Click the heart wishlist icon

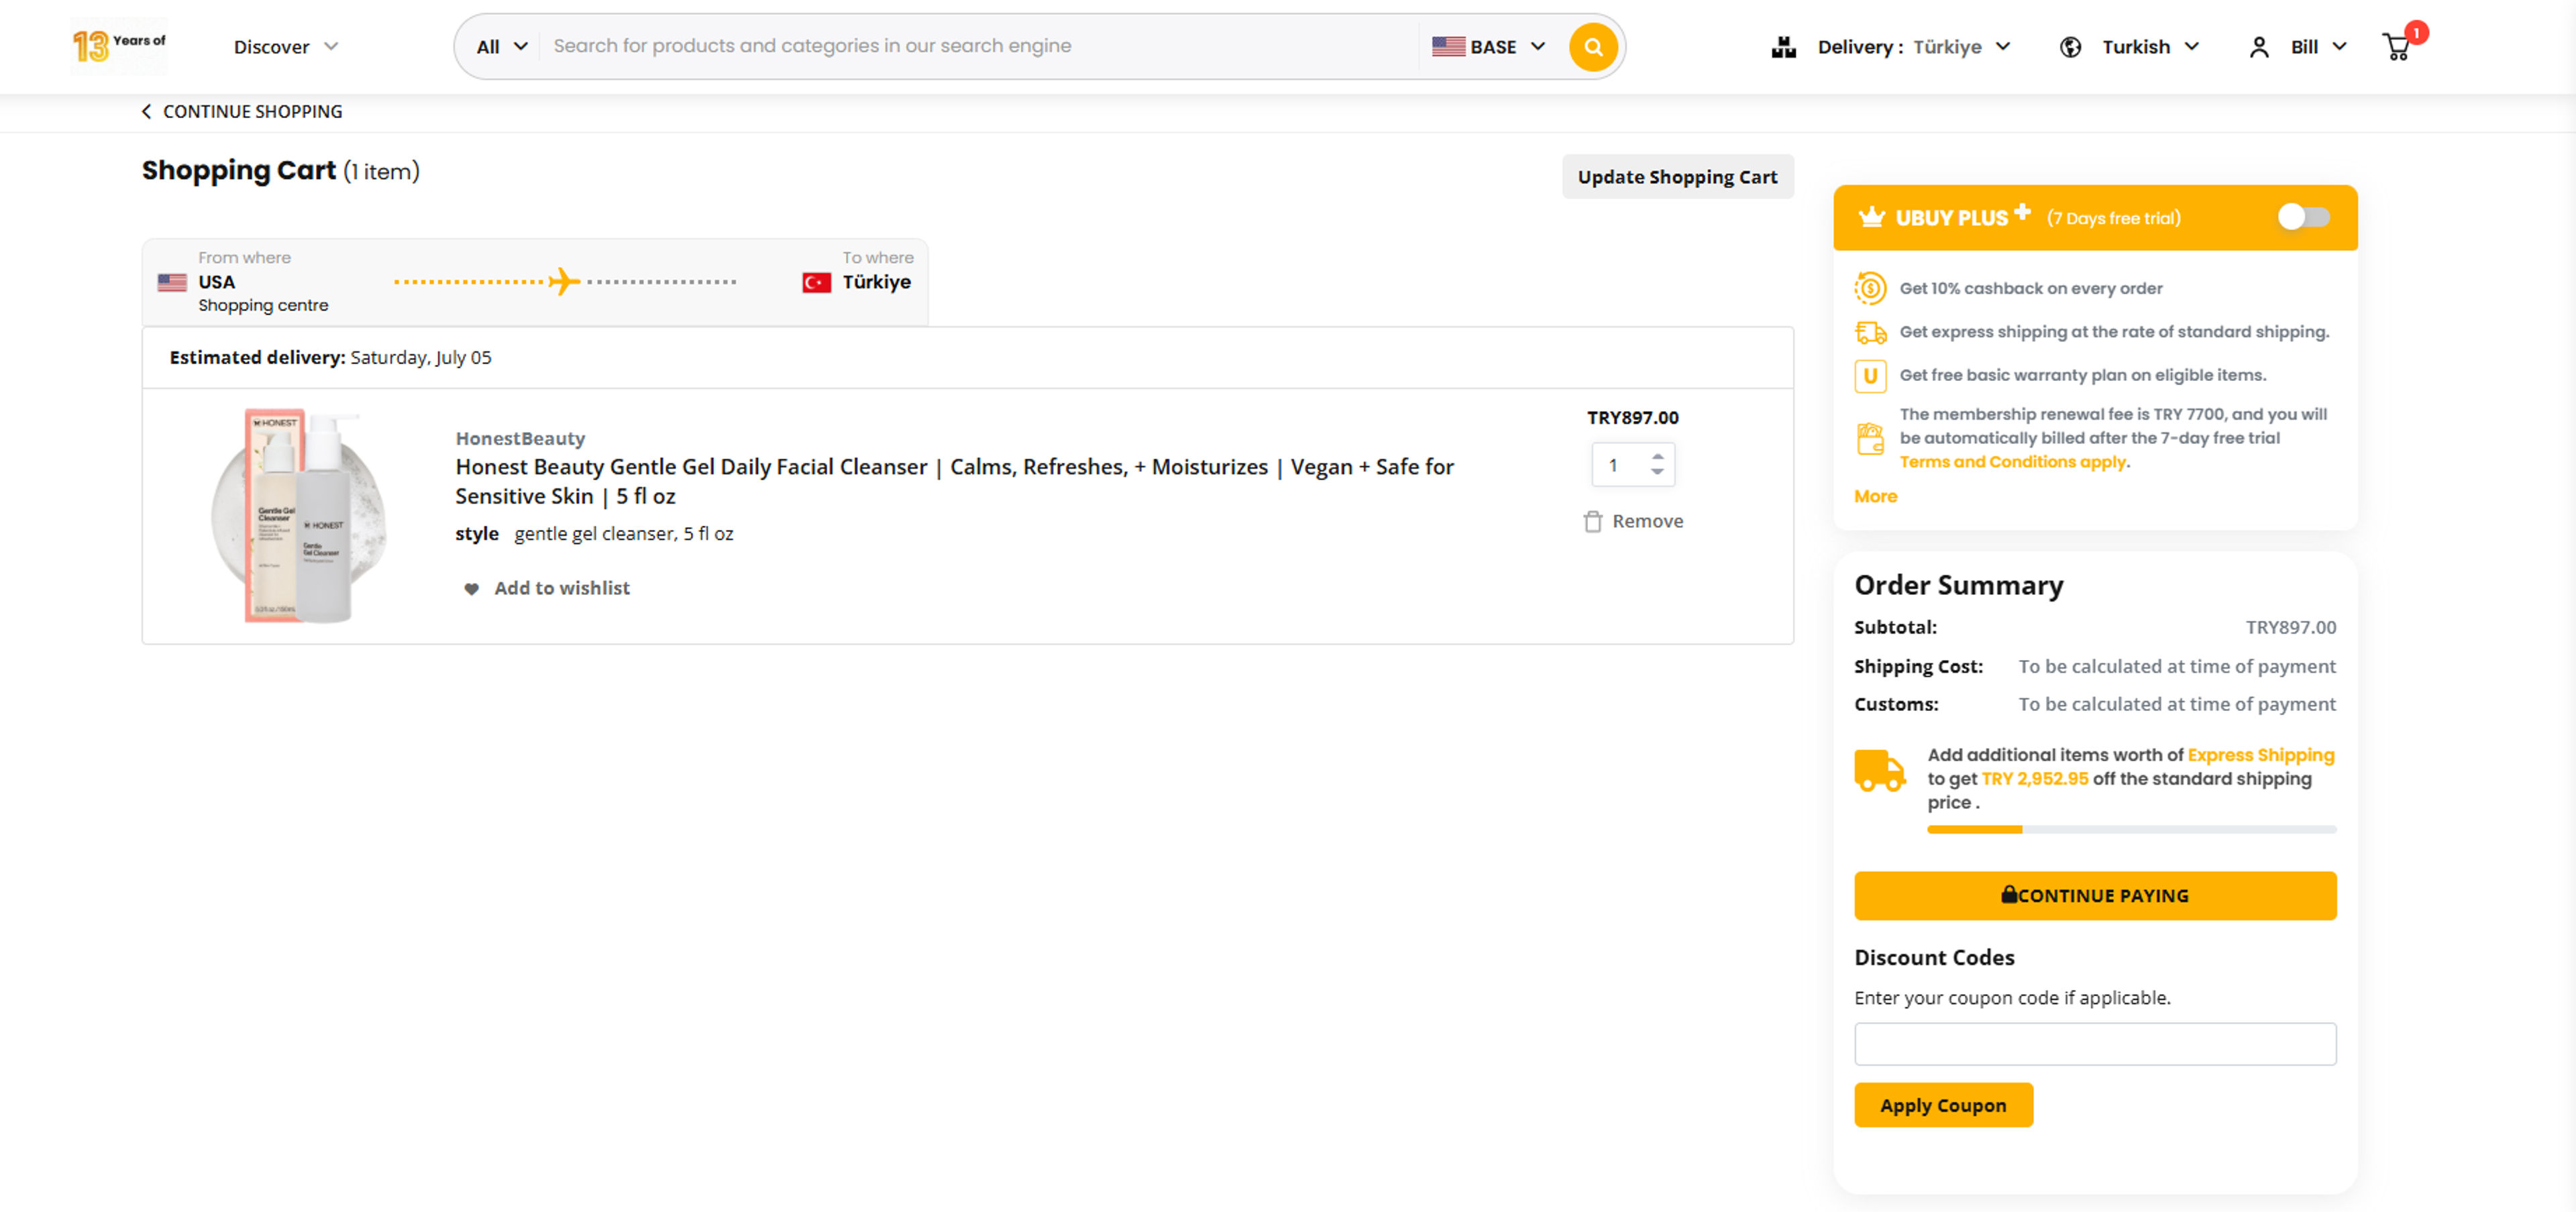pos(471,589)
